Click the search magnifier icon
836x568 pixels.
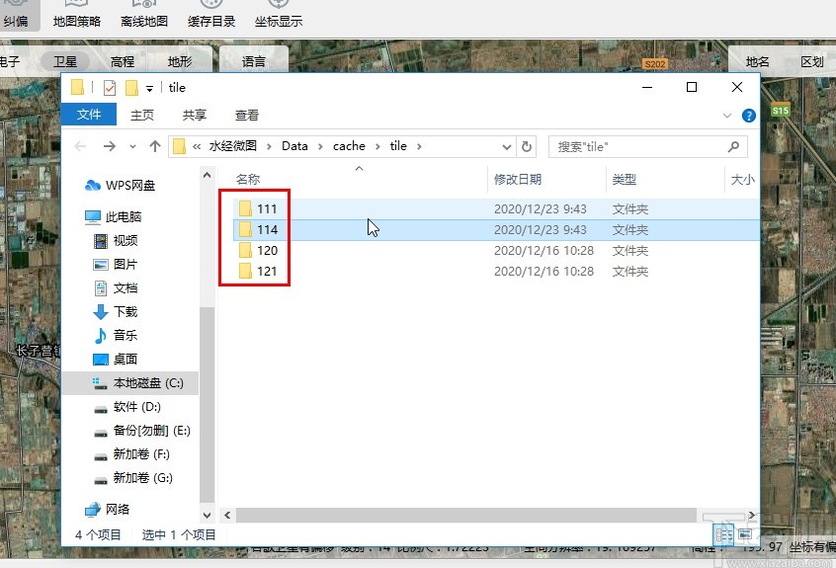[x=733, y=146]
